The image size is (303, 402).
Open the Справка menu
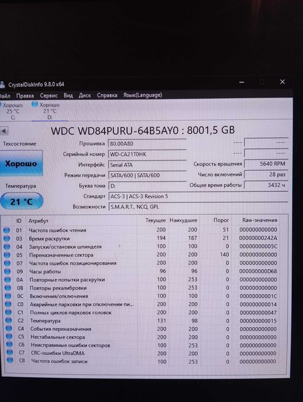coord(107,95)
